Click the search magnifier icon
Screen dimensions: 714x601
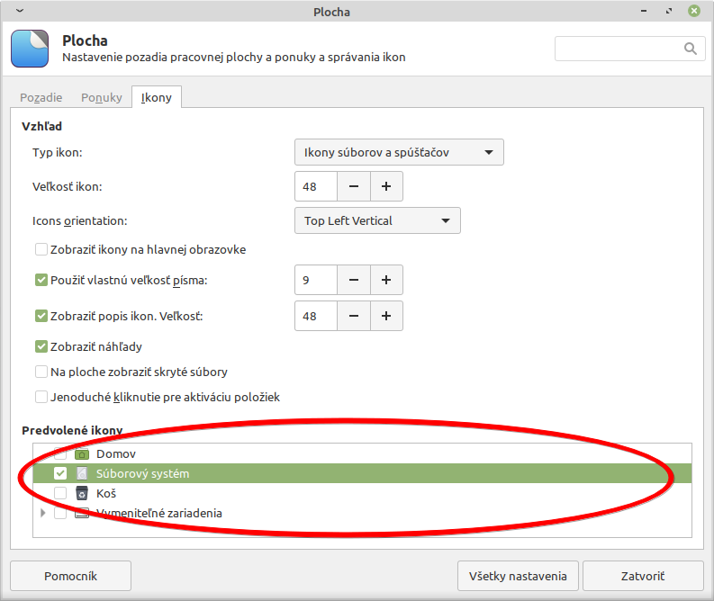click(691, 49)
